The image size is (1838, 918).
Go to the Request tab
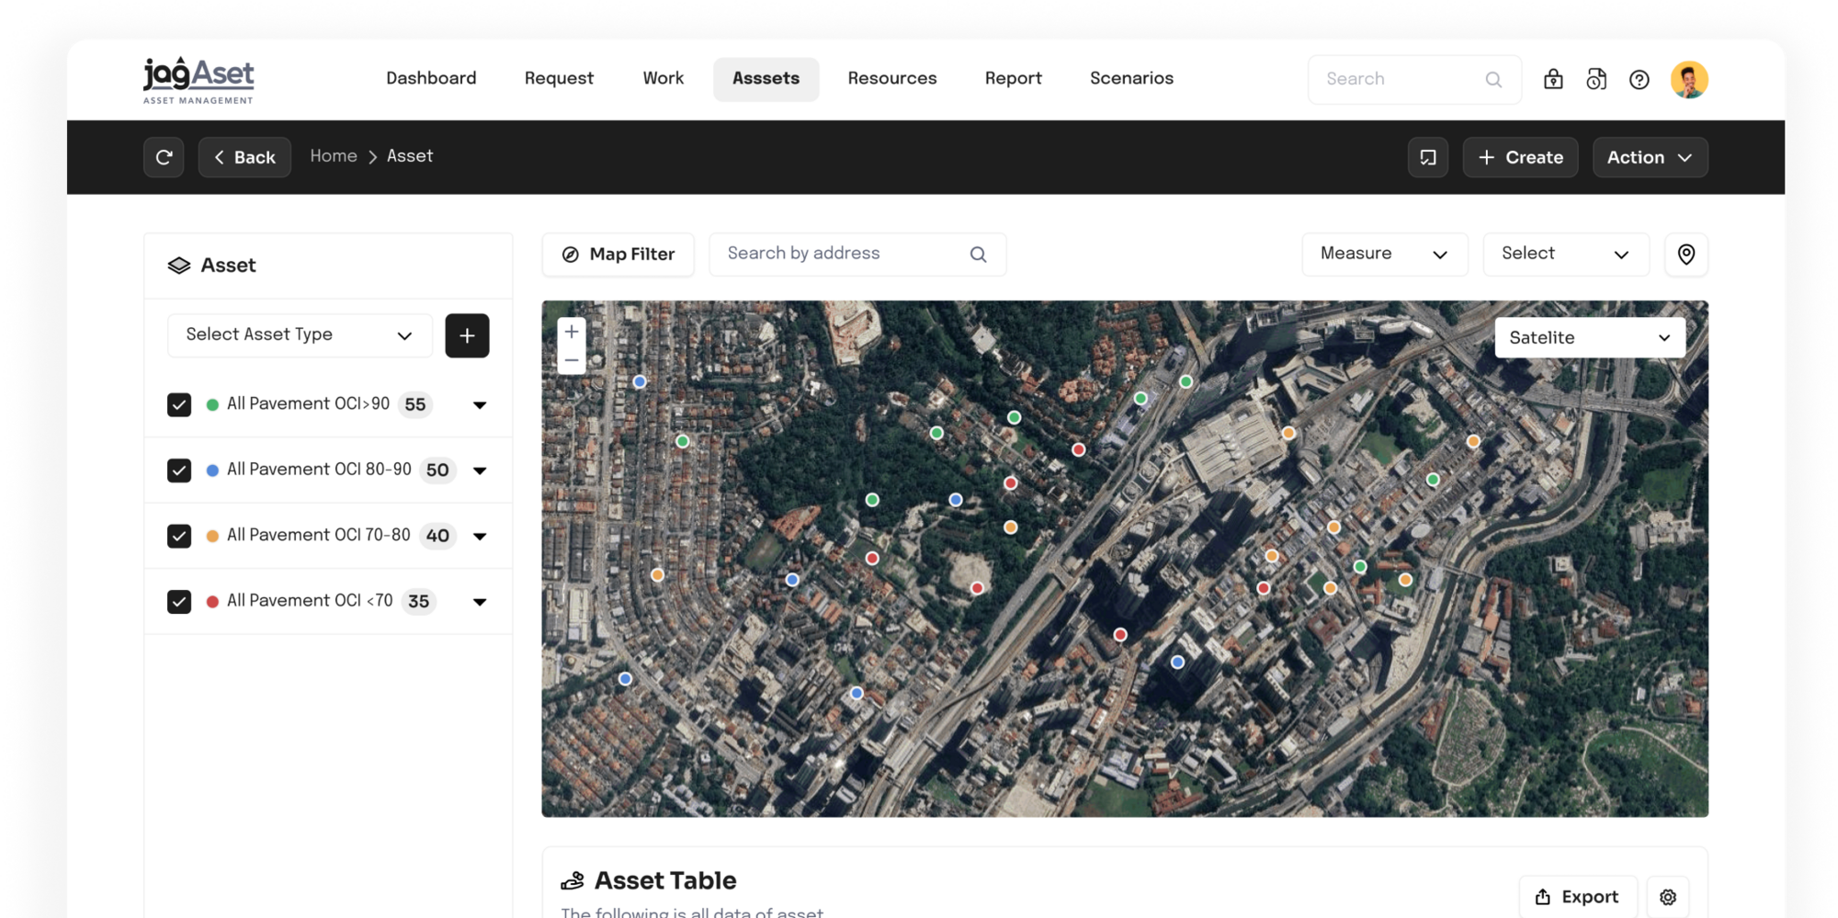click(559, 79)
